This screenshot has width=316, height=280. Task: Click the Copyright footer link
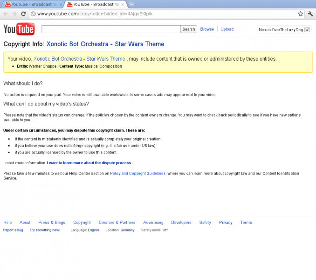82,222
